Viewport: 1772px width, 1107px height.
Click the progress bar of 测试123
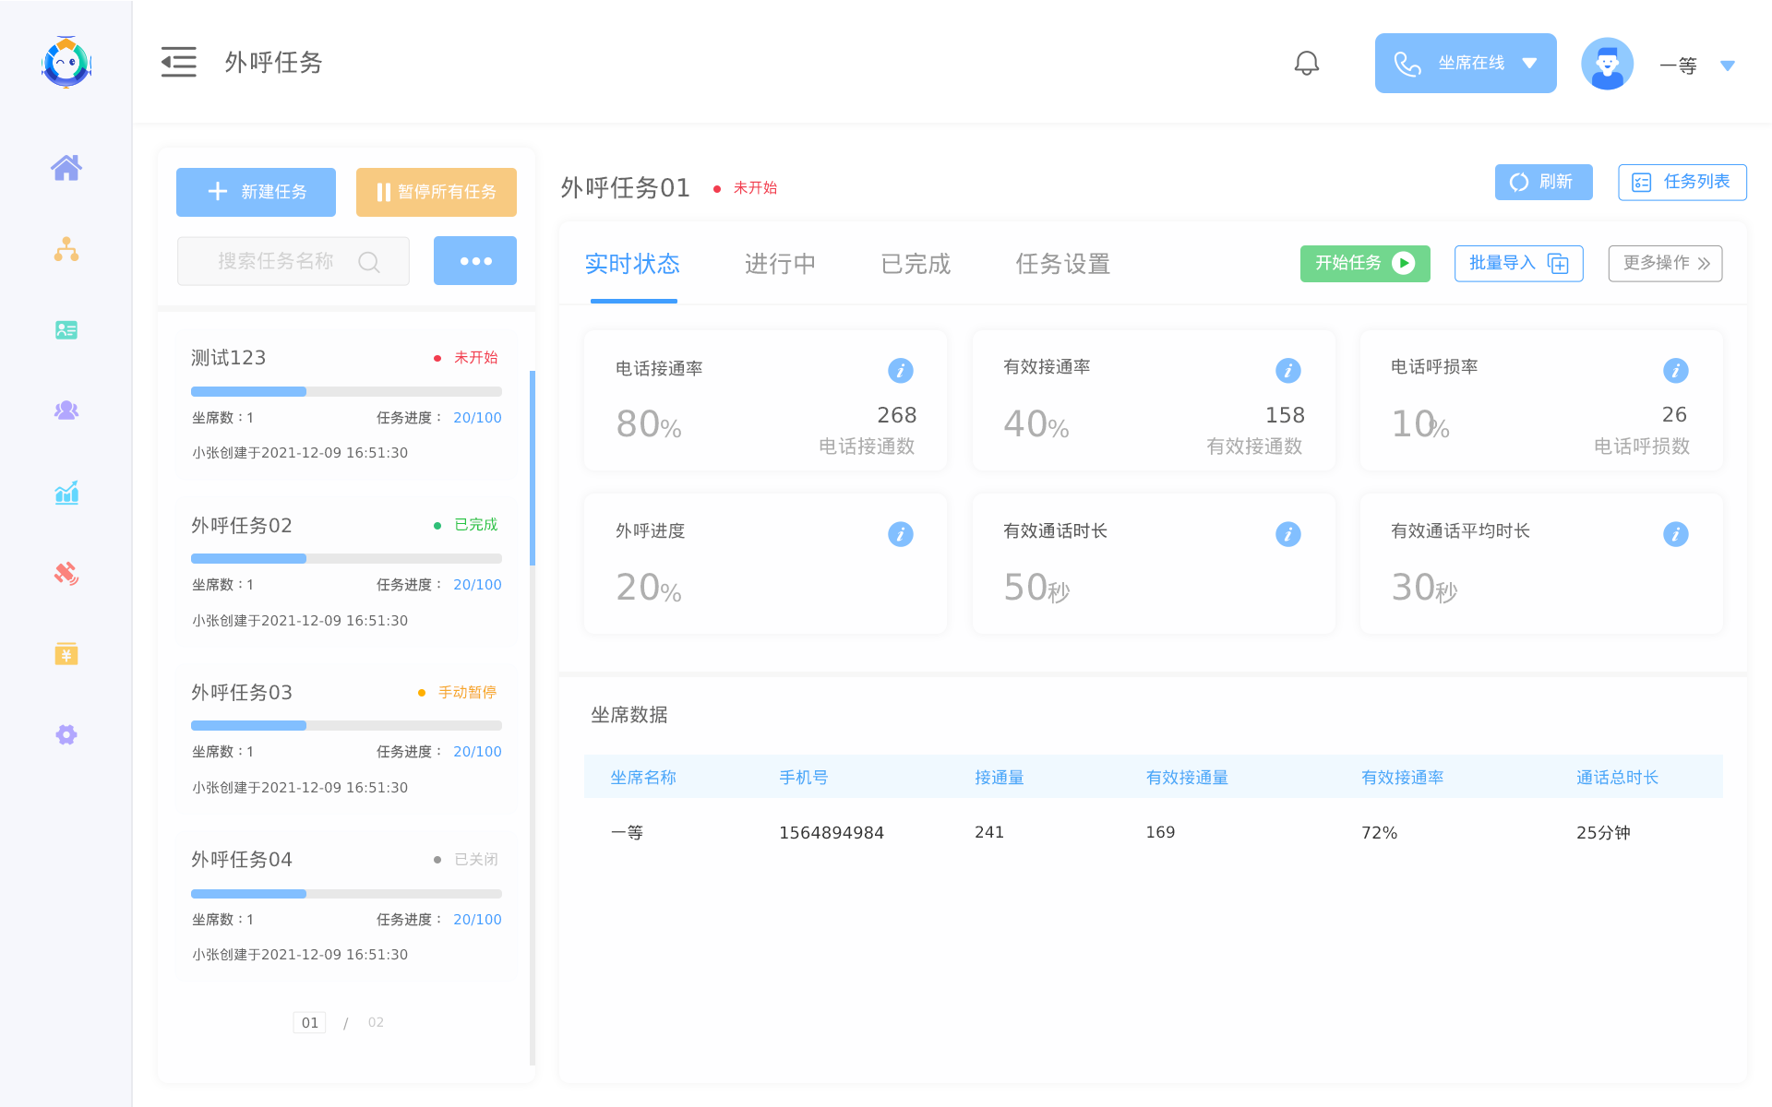(346, 391)
